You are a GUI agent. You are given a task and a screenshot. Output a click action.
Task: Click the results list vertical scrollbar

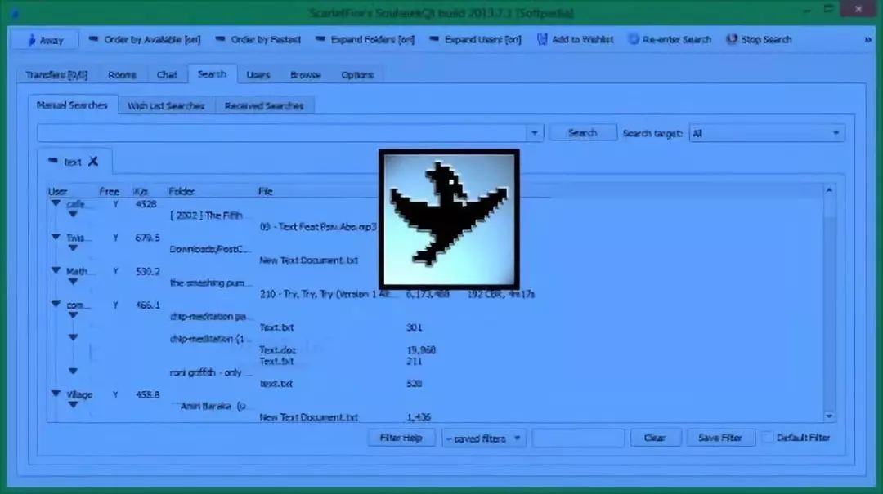tap(830, 302)
